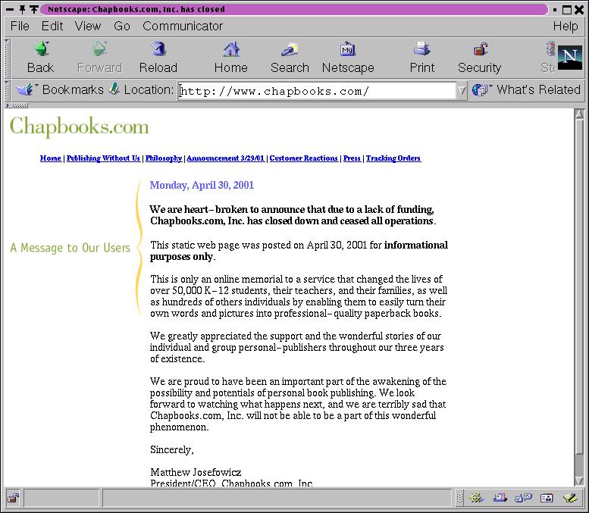Image resolution: width=589 pixels, height=513 pixels.
Task: Click in the Location URL field
Action: pyautogui.click(x=317, y=90)
